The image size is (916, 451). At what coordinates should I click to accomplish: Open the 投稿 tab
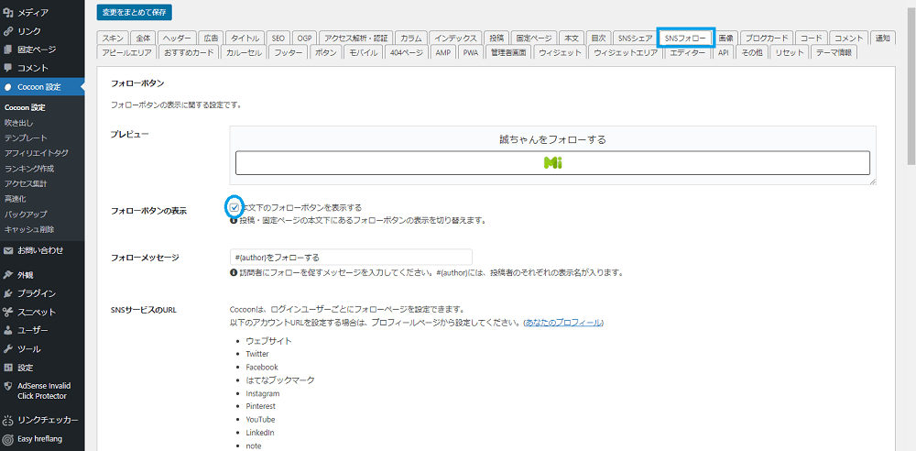[497, 38]
